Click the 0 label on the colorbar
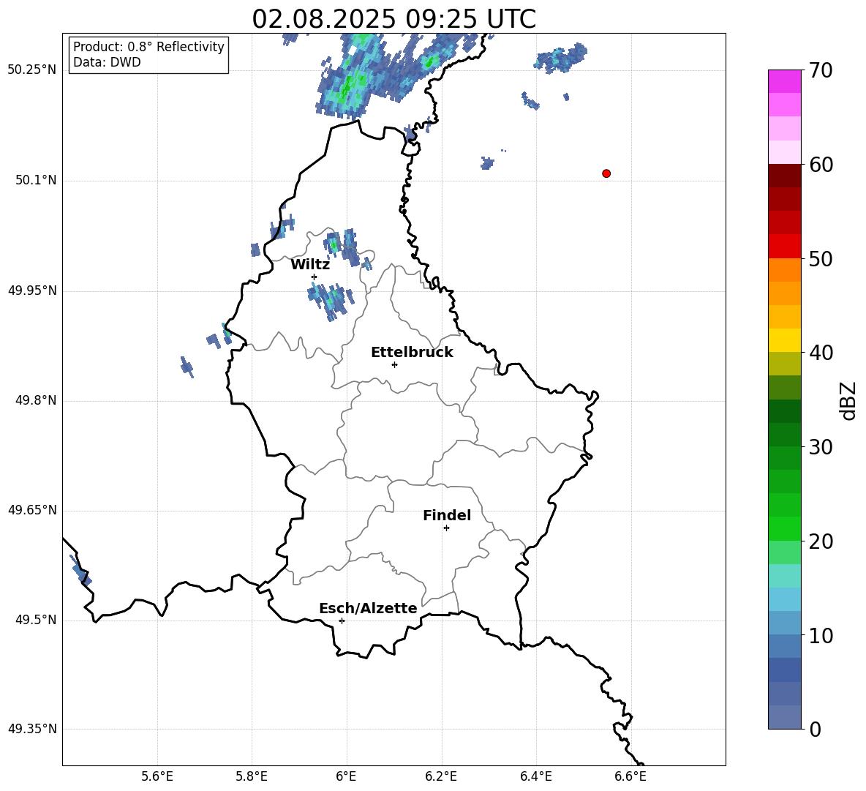 [x=816, y=729]
